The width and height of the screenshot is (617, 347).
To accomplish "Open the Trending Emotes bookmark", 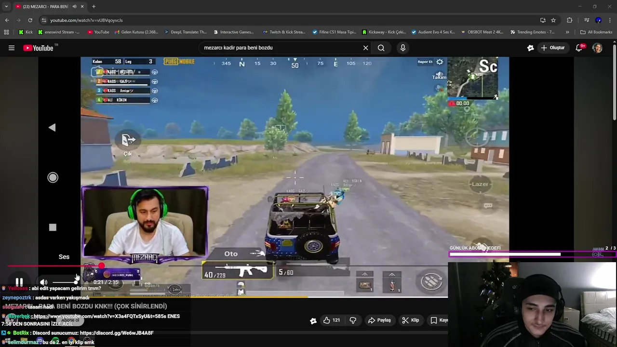I will coord(532,32).
